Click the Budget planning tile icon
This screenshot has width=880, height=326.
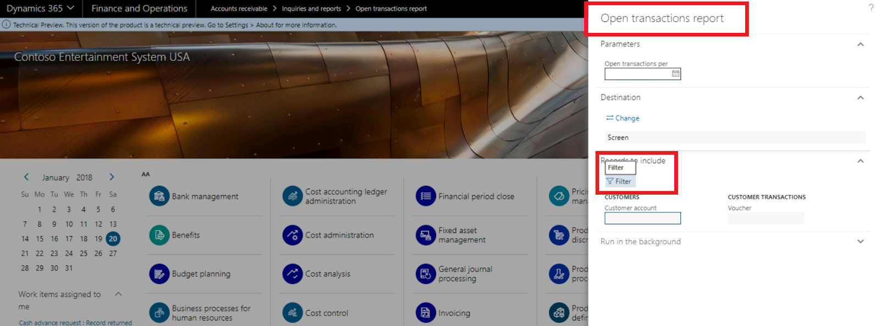(159, 274)
